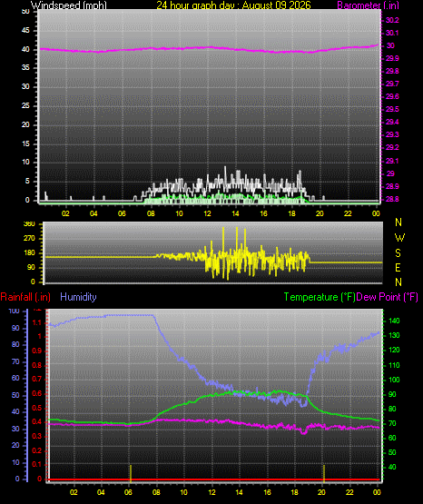Click the 12 hour label under the wind graph
This screenshot has width=423, height=504.
tap(207, 213)
